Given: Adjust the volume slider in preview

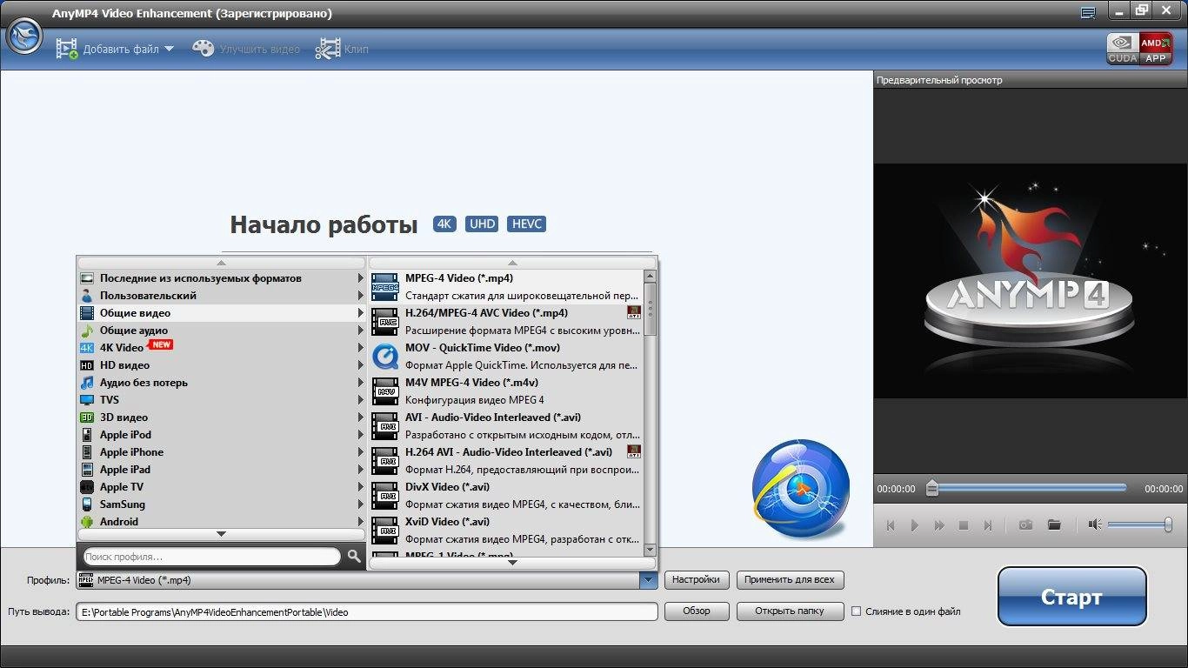Looking at the screenshot, I should (1140, 524).
